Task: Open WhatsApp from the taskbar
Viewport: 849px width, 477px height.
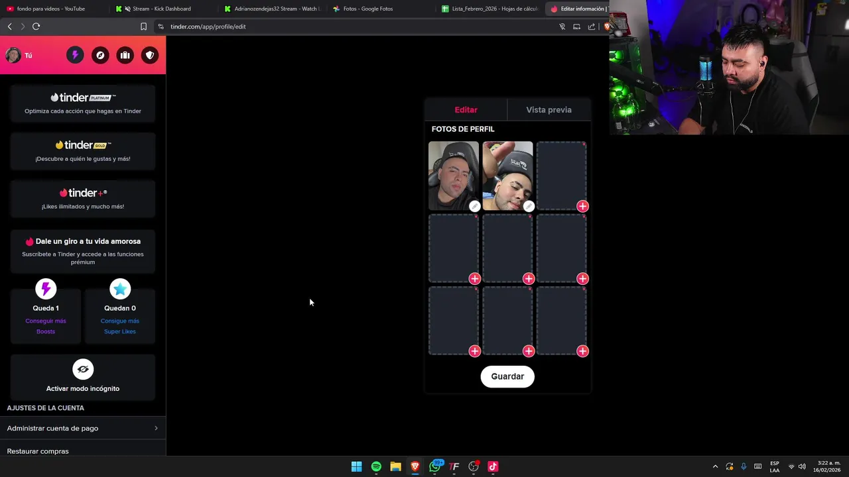Action: click(x=434, y=466)
